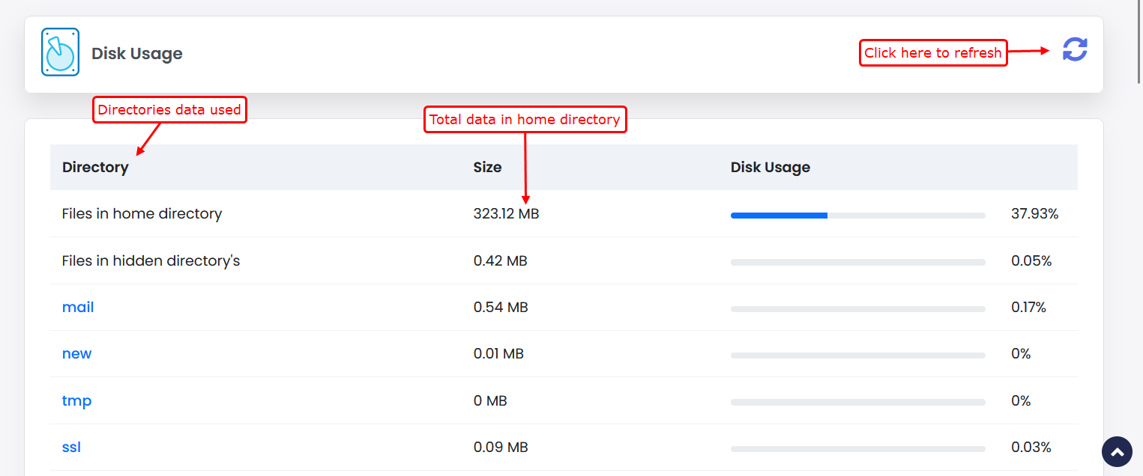Select the Files in home directory row
This screenshot has width=1143, height=476.
pyautogui.click(x=142, y=214)
